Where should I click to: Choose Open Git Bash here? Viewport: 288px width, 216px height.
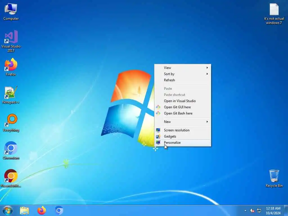click(183, 114)
